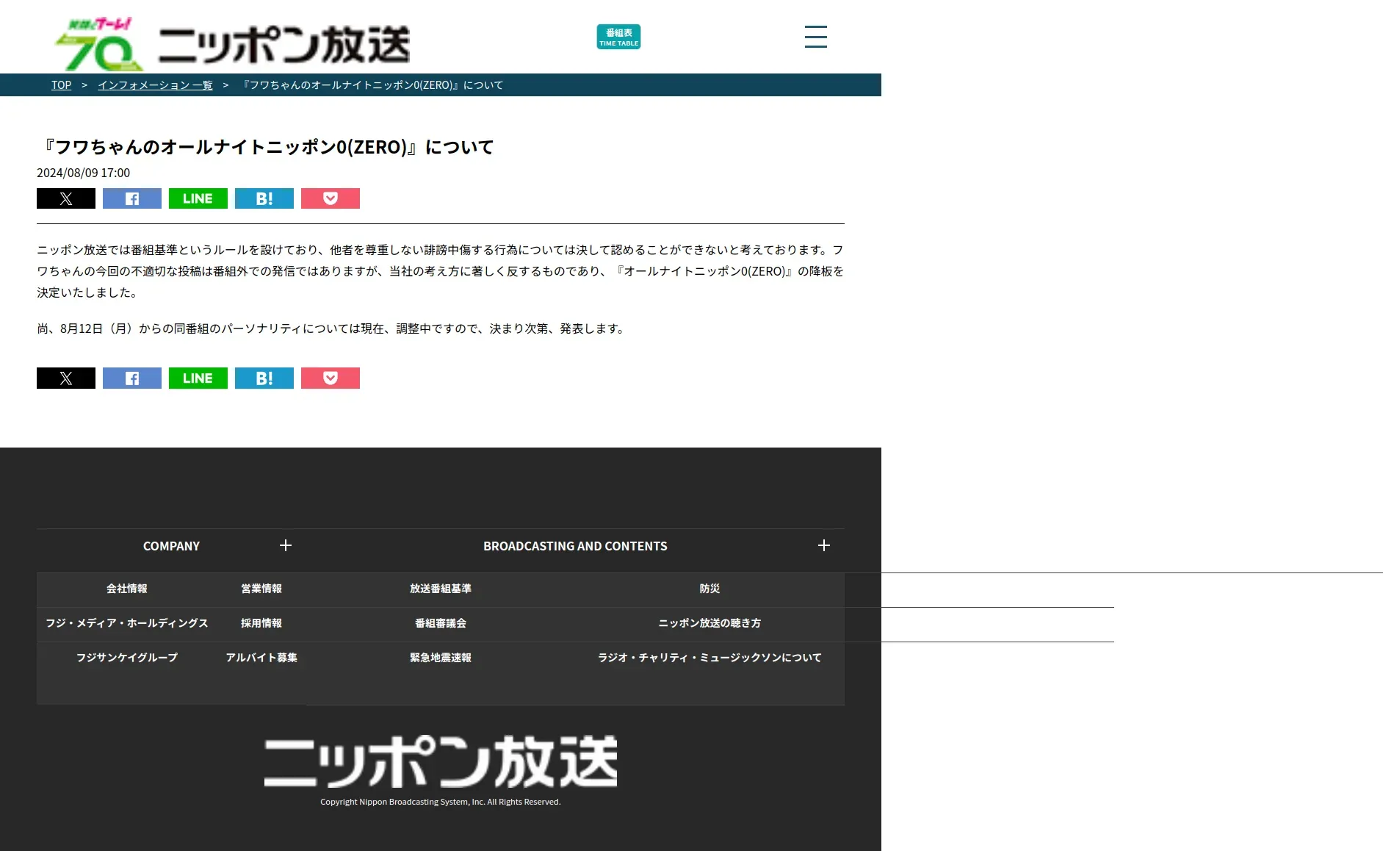Select BROADCASTING AND CONTENTS footer heading
1383x851 pixels.
[x=575, y=546]
